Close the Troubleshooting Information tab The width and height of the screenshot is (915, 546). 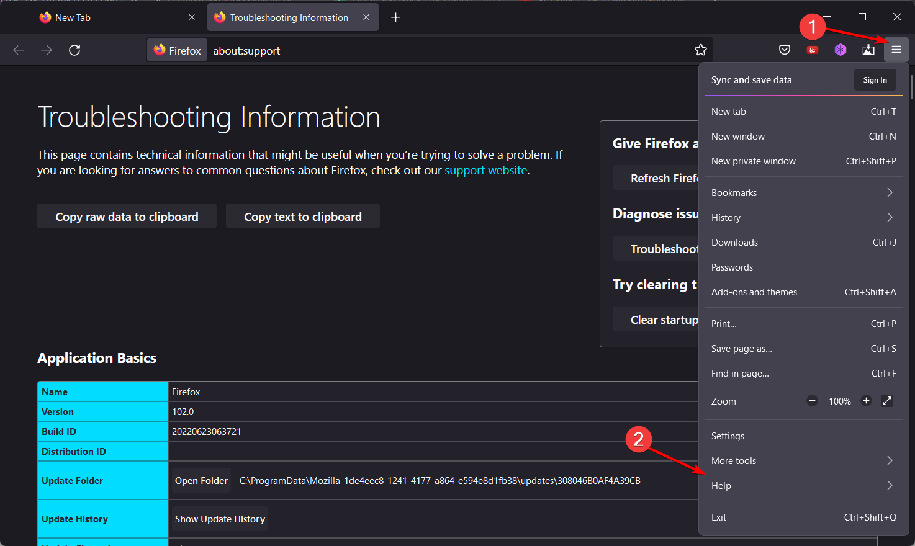(366, 17)
